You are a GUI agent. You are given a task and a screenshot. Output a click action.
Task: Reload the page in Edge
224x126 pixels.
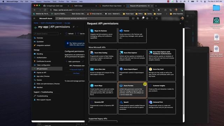45,10
